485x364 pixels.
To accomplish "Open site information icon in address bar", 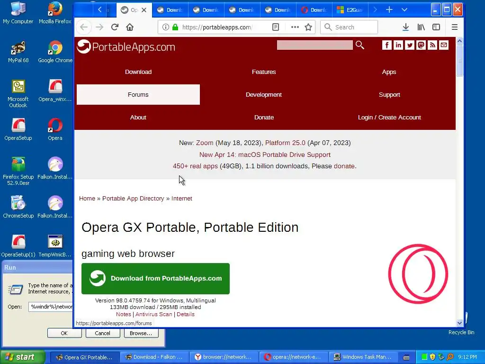I will point(166,27).
